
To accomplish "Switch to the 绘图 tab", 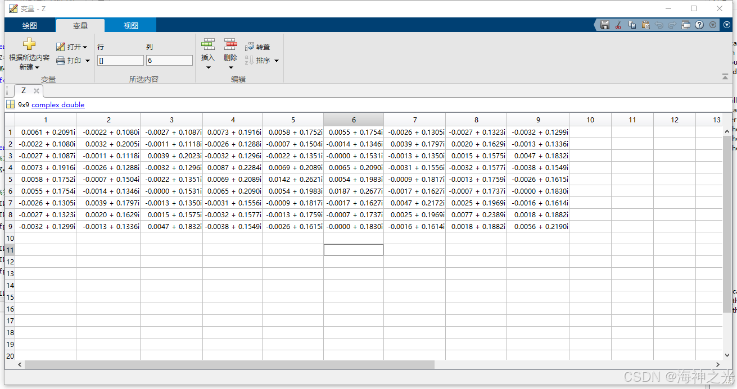I will click(x=30, y=26).
